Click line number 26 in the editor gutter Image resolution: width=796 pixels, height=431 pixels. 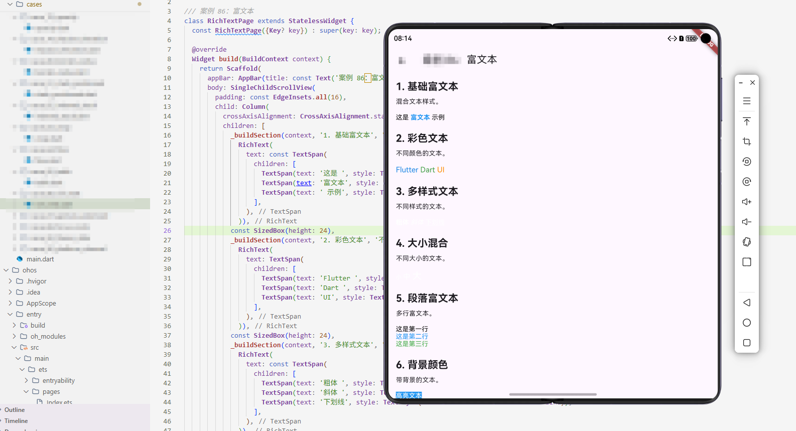point(167,231)
